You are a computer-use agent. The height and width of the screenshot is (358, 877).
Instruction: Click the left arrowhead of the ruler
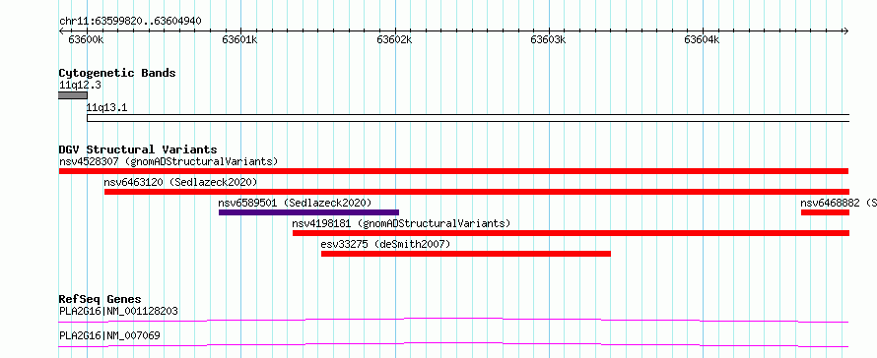point(61,31)
